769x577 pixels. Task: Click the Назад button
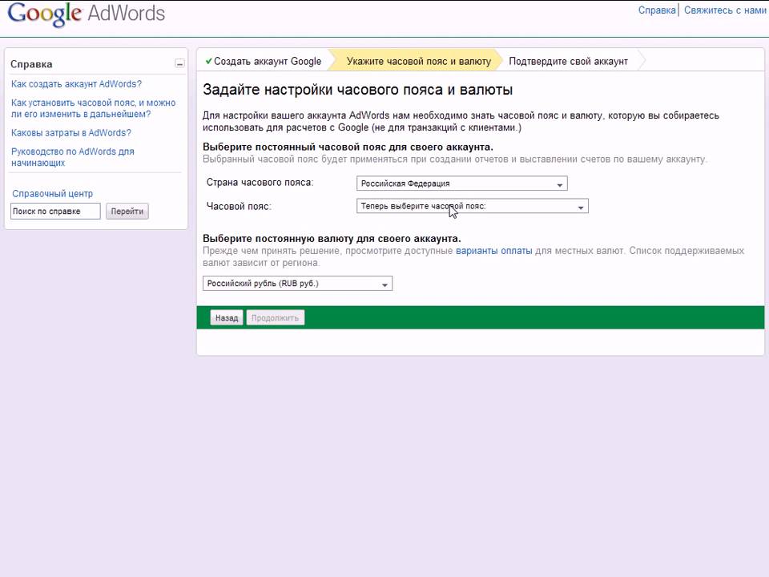[x=227, y=318]
